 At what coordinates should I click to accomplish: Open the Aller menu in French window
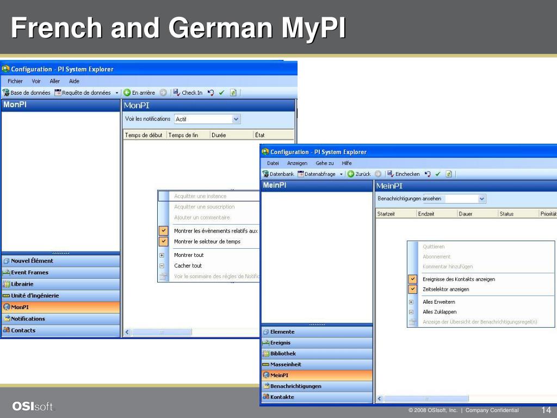point(55,81)
